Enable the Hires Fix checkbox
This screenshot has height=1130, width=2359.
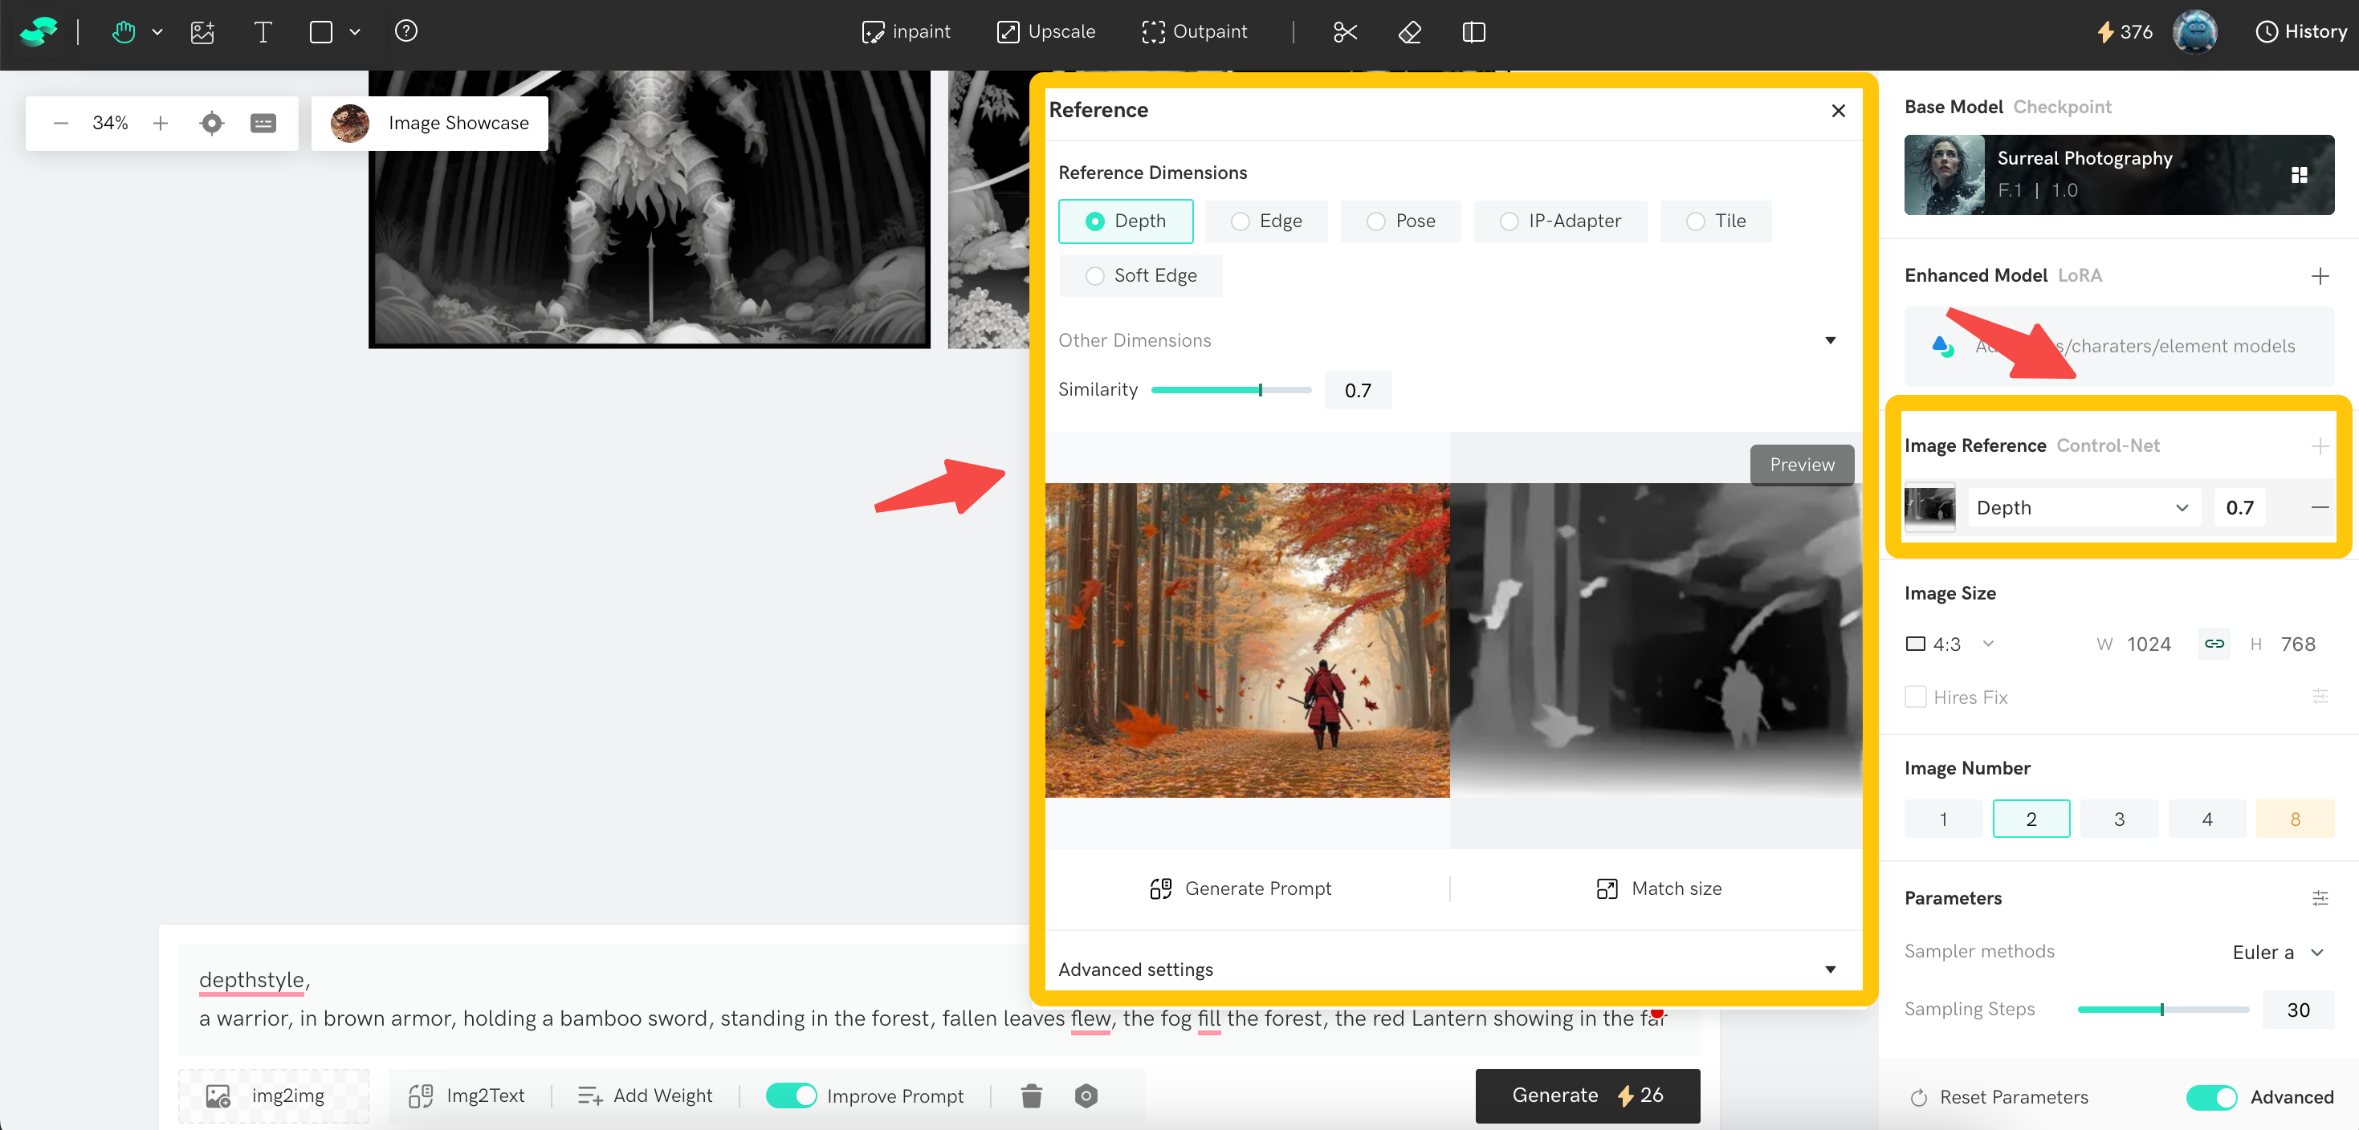pyautogui.click(x=1915, y=697)
